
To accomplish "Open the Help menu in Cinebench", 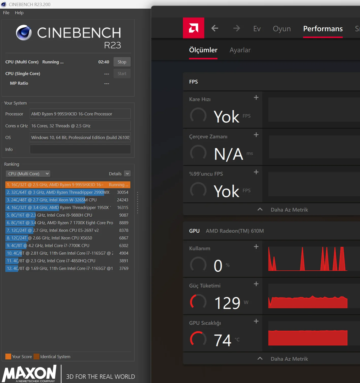I will click(19, 13).
